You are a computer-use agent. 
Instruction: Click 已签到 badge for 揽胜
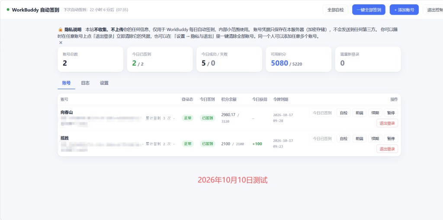click(x=207, y=144)
